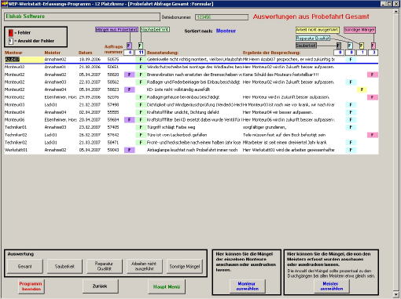Image resolution: width=401 pixels, height=299 pixels.
Task: Open the Haupt Menü
Action: click(x=167, y=286)
